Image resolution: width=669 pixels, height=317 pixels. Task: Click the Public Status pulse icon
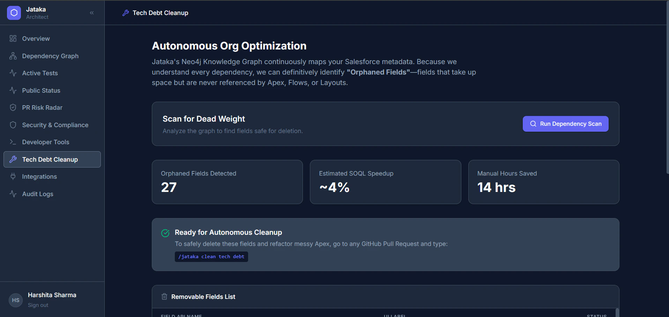(x=13, y=90)
